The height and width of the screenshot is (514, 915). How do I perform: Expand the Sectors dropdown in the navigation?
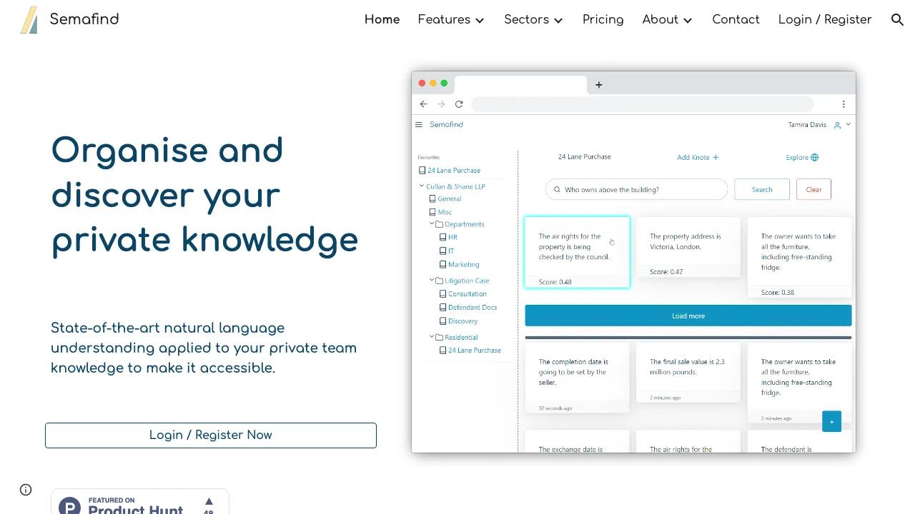pyautogui.click(x=558, y=21)
